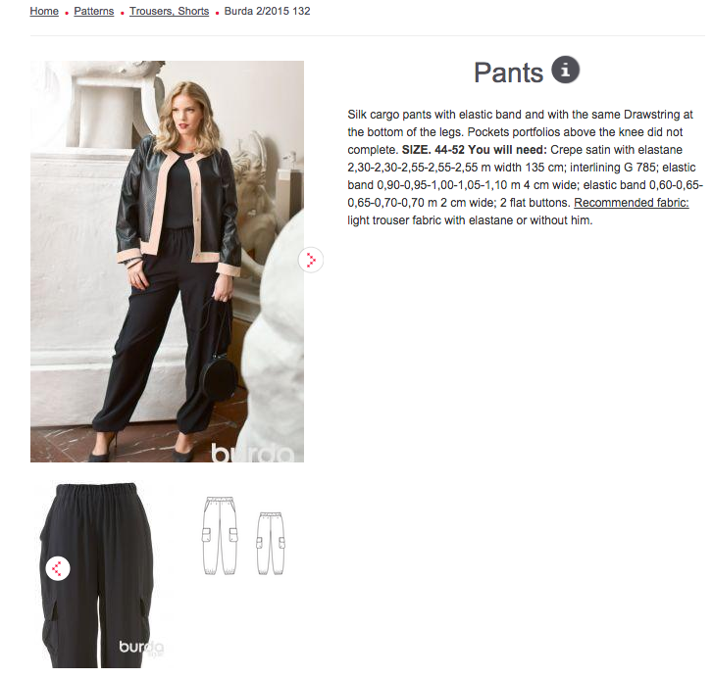Open the Patterns breadcrumb link
Image resolution: width=713 pixels, height=678 pixels.
(94, 11)
